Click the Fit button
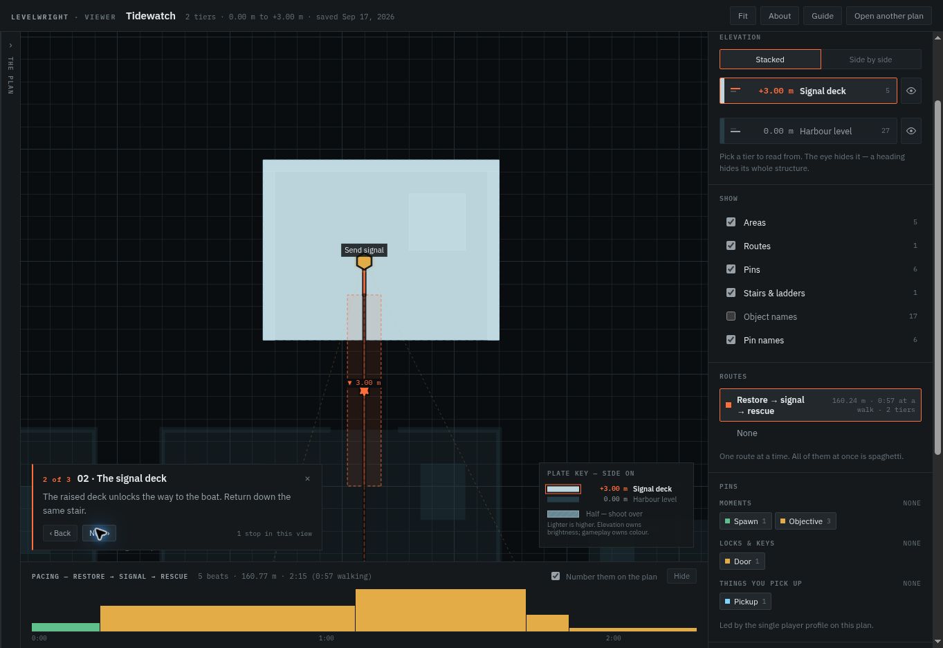The width and height of the screenshot is (943, 648). pos(742,16)
